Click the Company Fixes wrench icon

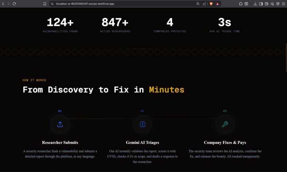225,124
